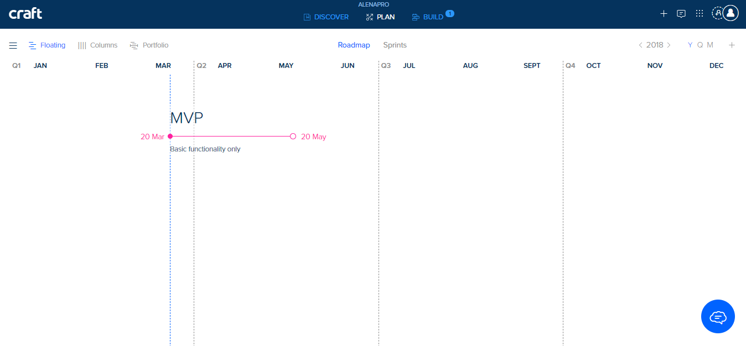Click the DEC month header
This screenshot has height=346, width=746.
pyautogui.click(x=717, y=66)
